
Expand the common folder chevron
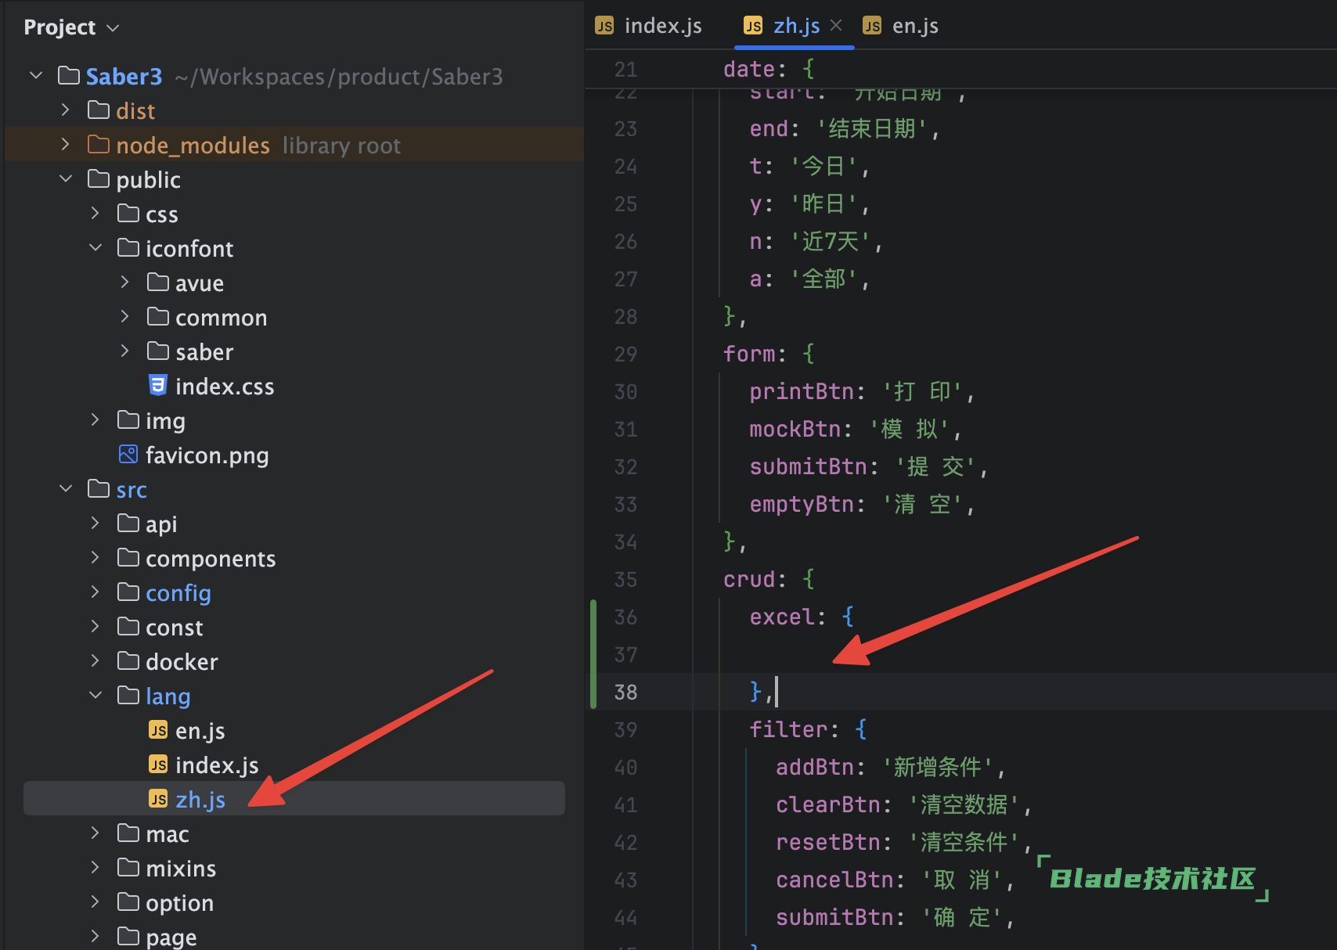click(x=125, y=317)
